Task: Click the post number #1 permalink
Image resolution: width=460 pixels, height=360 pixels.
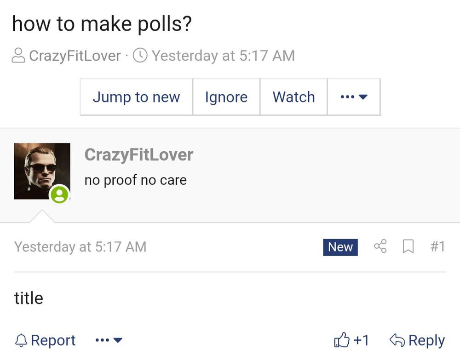Action: click(x=437, y=247)
